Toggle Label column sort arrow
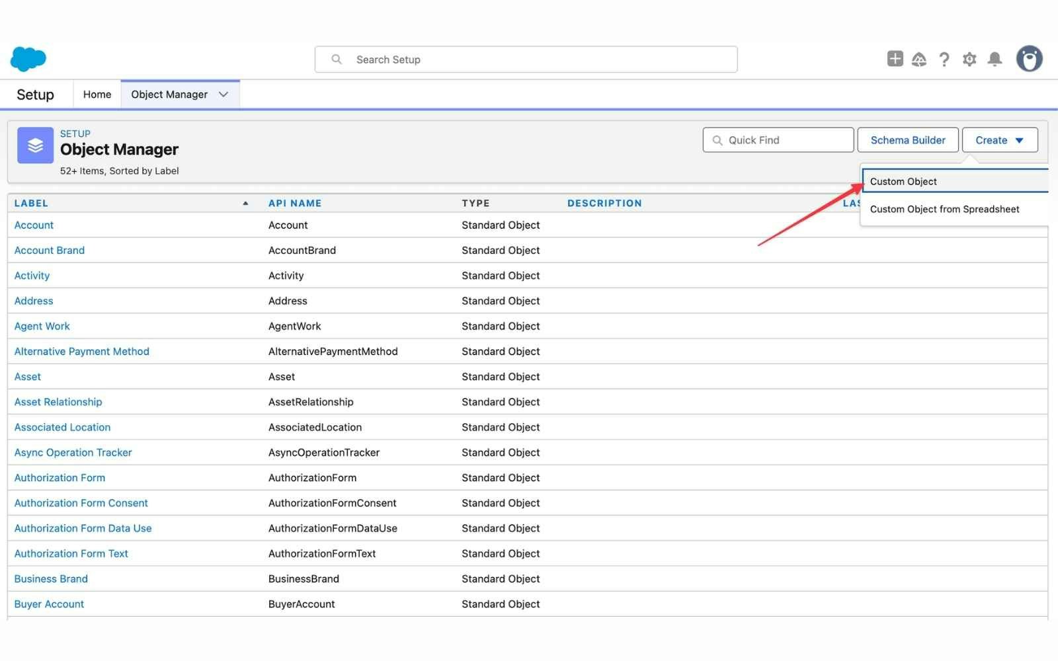The height and width of the screenshot is (661, 1058). (245, 204)
